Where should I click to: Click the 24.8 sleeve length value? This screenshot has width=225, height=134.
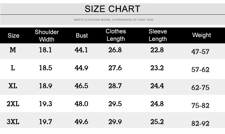click(x=157, y=104)
